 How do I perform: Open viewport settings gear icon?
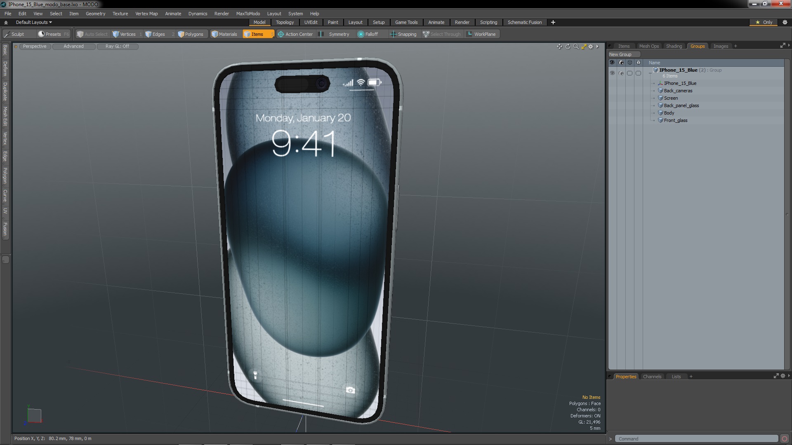tap(591, 47)
